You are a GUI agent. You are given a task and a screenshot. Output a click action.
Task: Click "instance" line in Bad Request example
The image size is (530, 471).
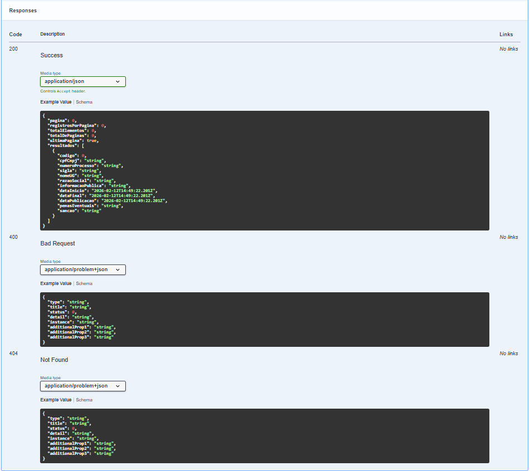(73, 322)
